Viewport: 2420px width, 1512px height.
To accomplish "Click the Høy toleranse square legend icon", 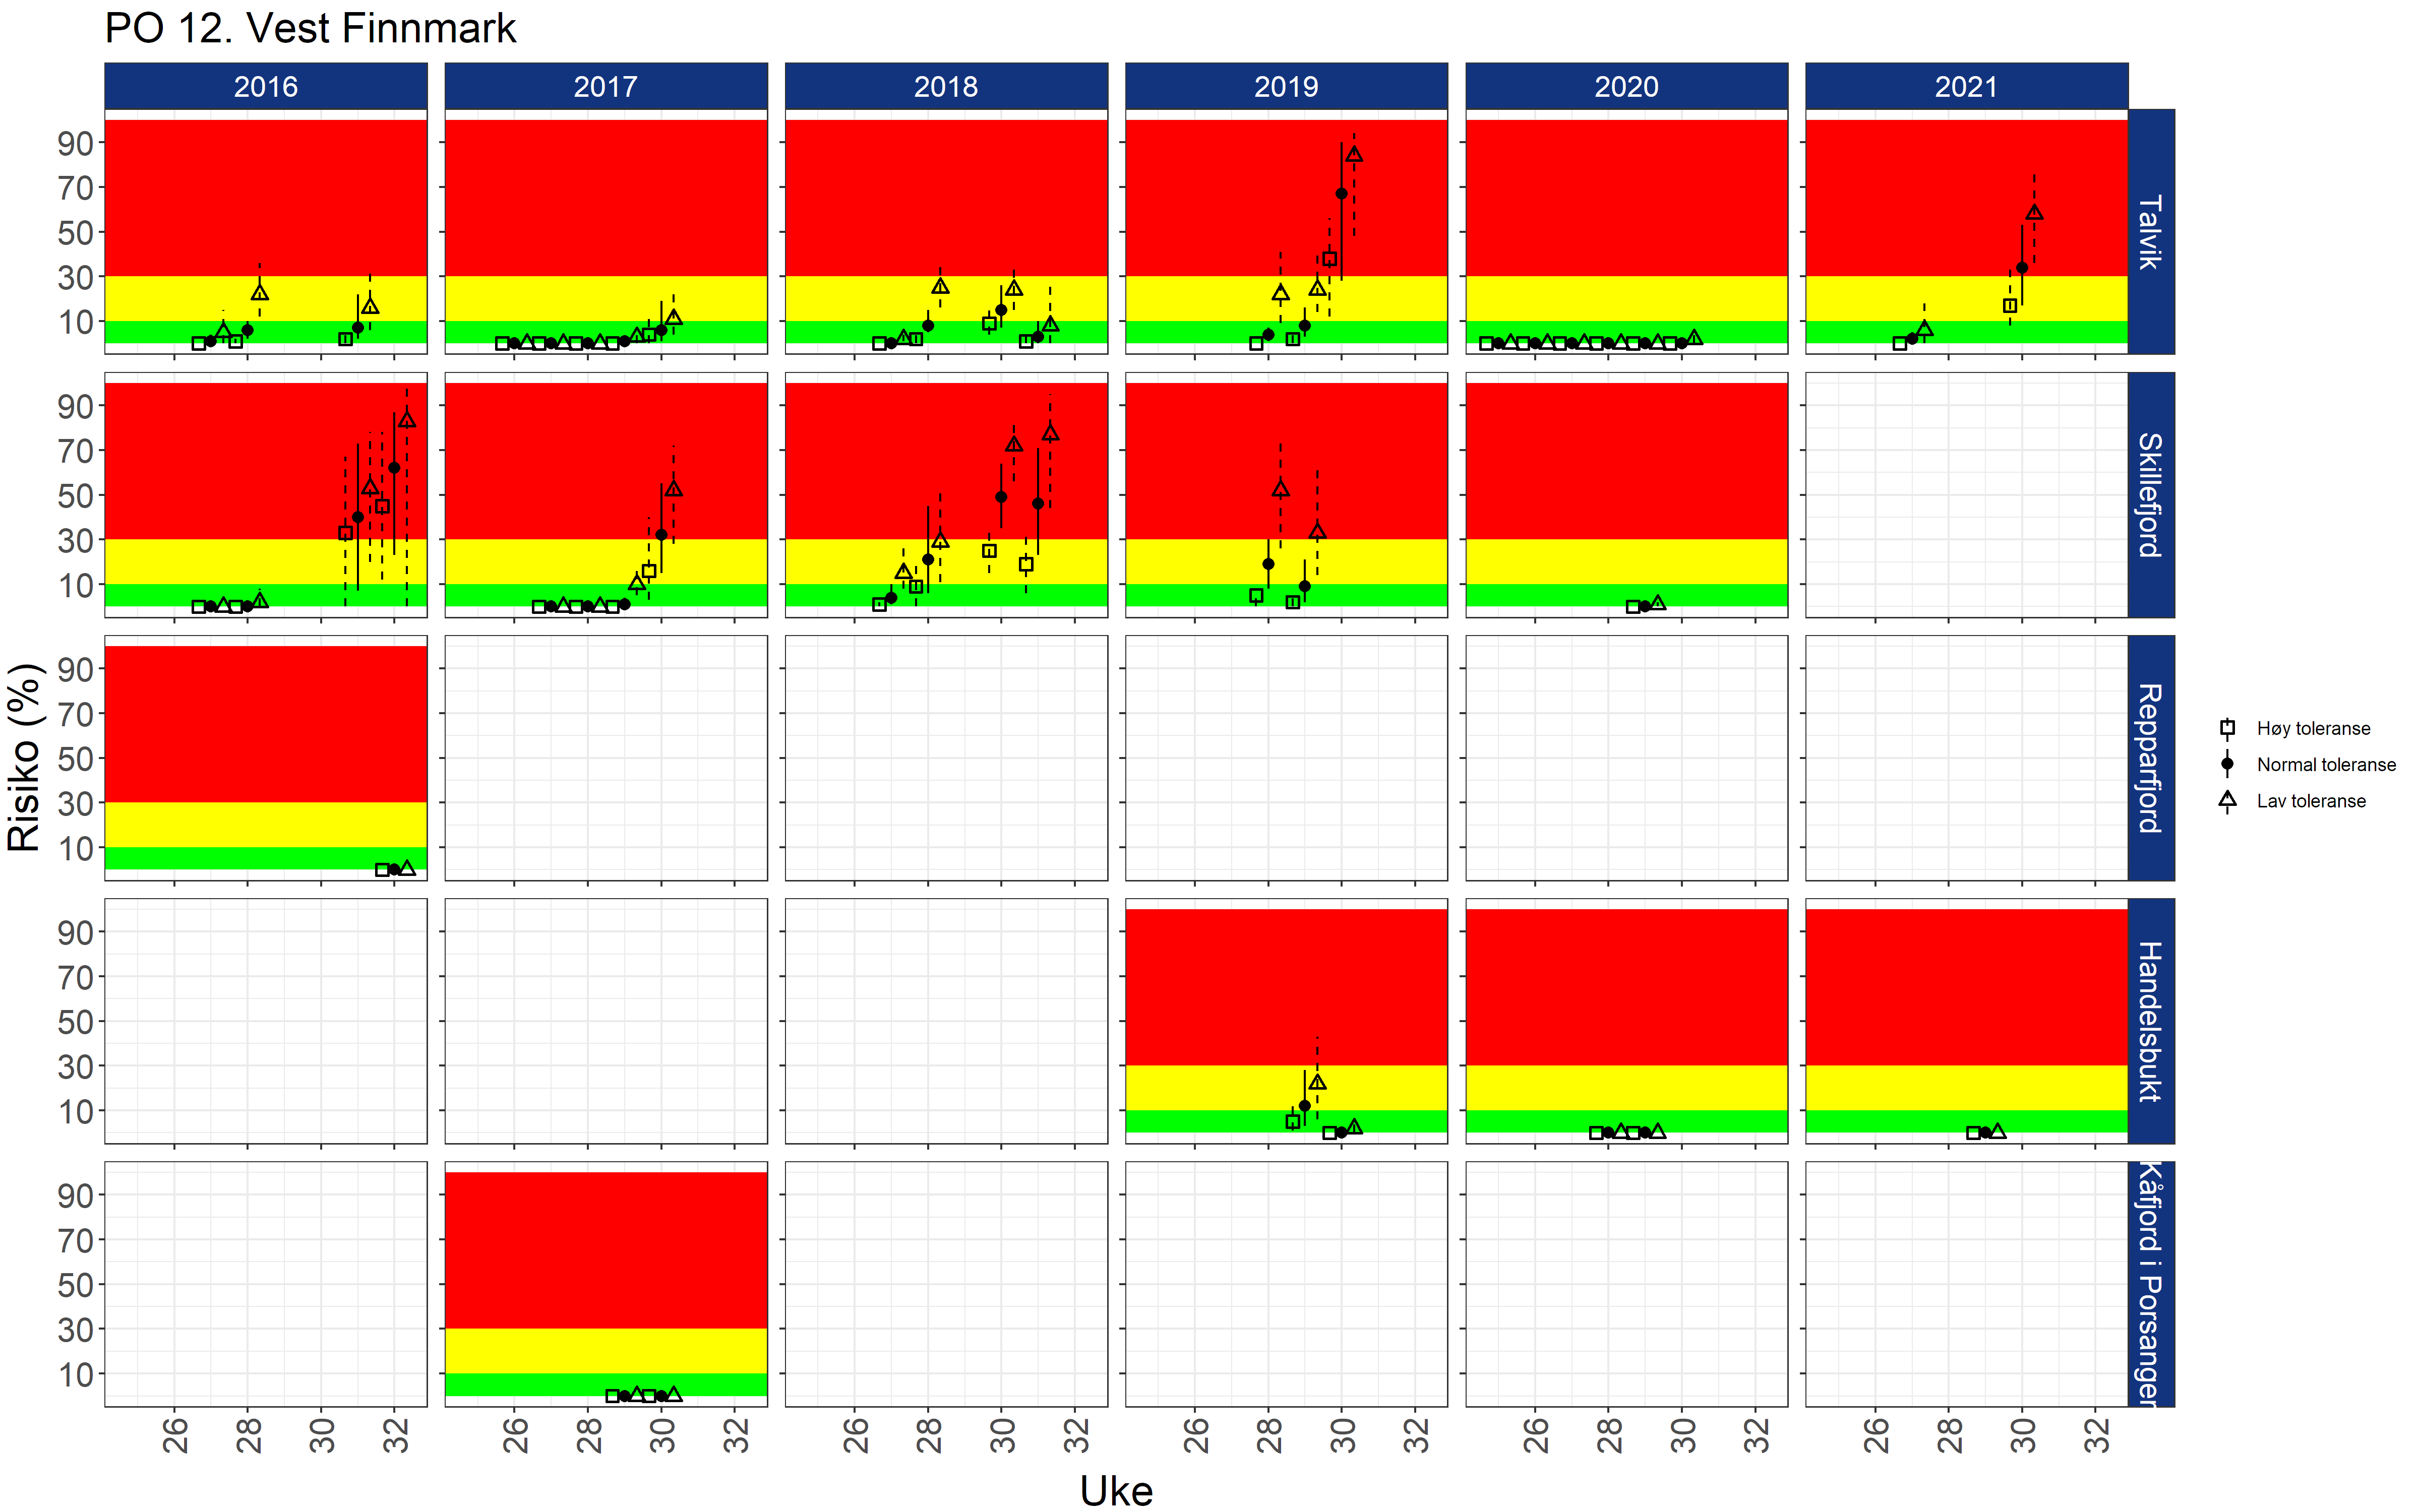I will 2227,728.
